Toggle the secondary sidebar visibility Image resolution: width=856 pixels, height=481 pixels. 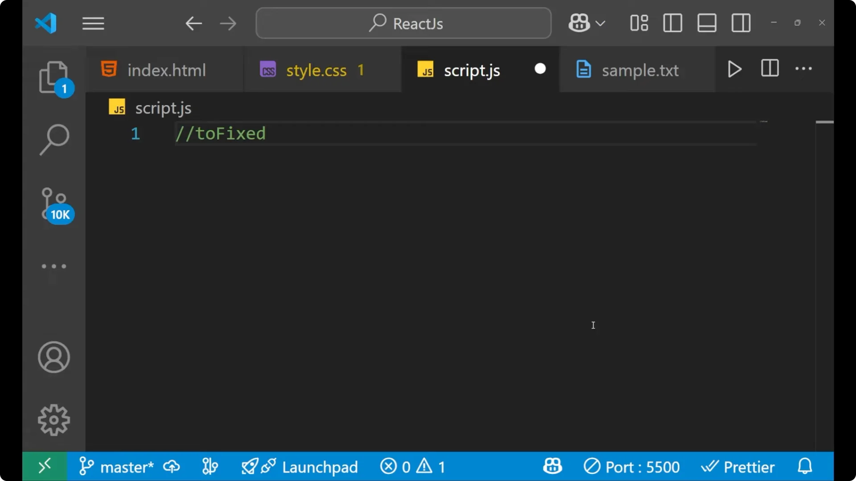[741, 23]
